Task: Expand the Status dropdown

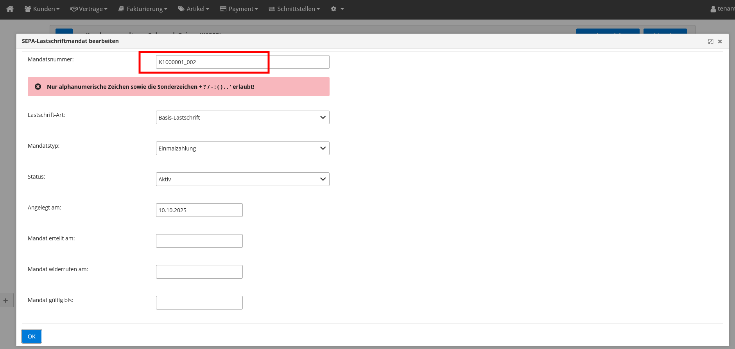Action: click(242, 179)
